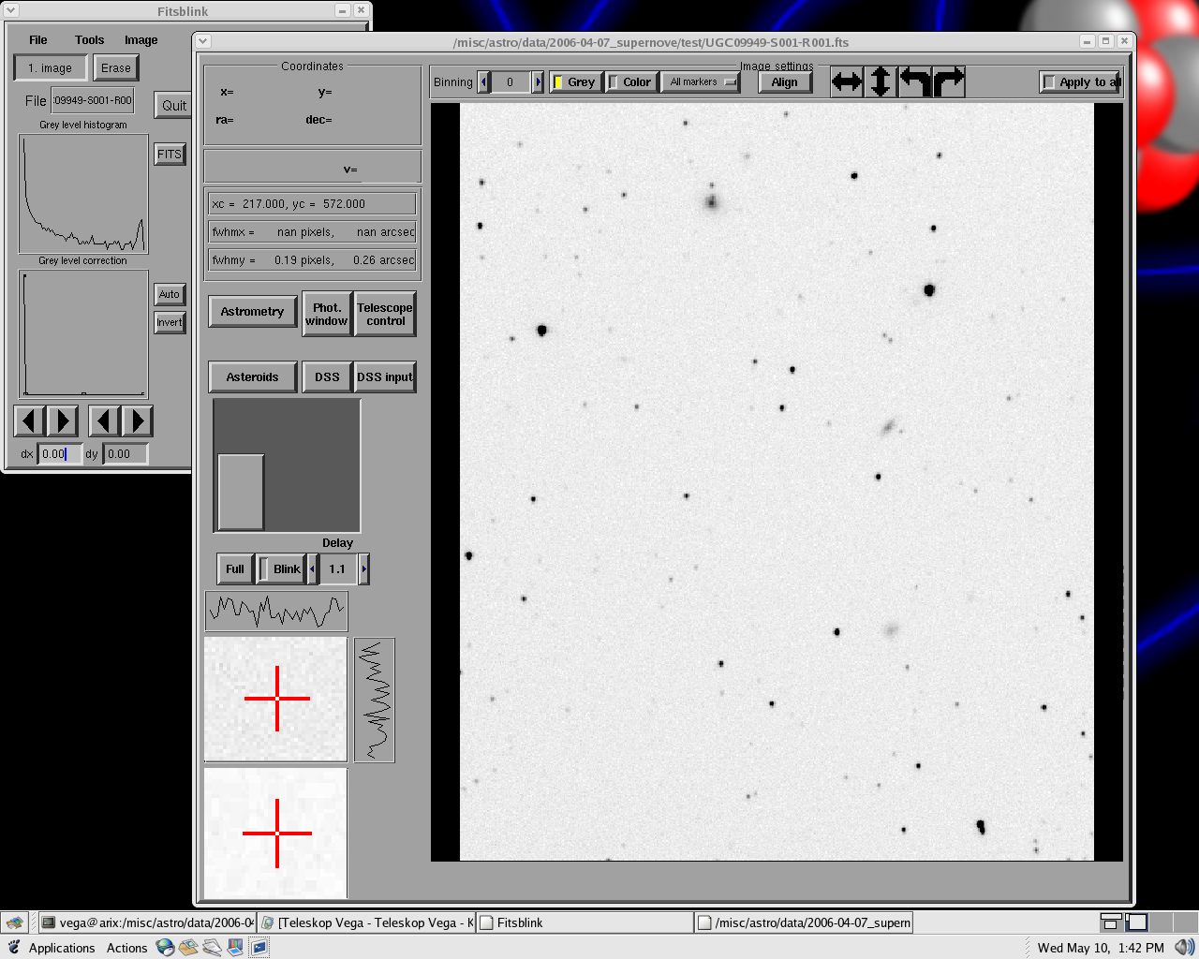Open File menu in Fitsblink

click(38, 39)
